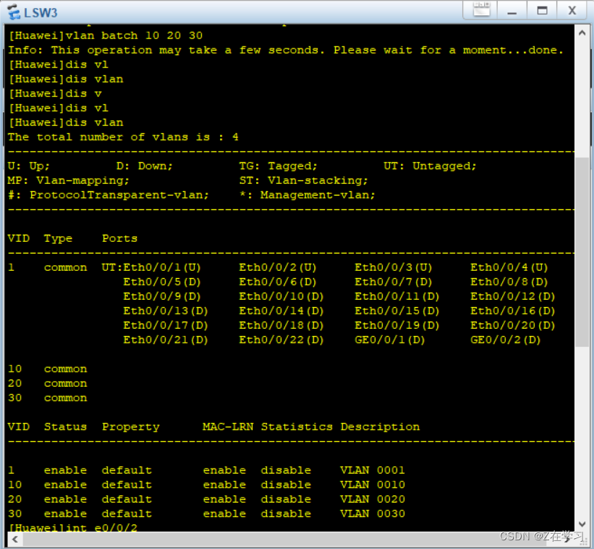The width and height of the screenshot is (594, 549).
Task: Click the 'Ports' column header
Action: (119, 238)
